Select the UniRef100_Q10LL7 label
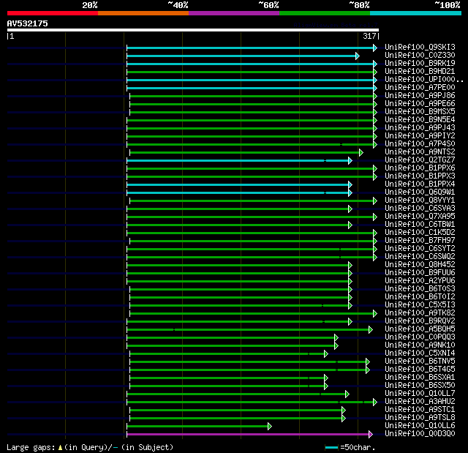 click(x=420, y=394)
